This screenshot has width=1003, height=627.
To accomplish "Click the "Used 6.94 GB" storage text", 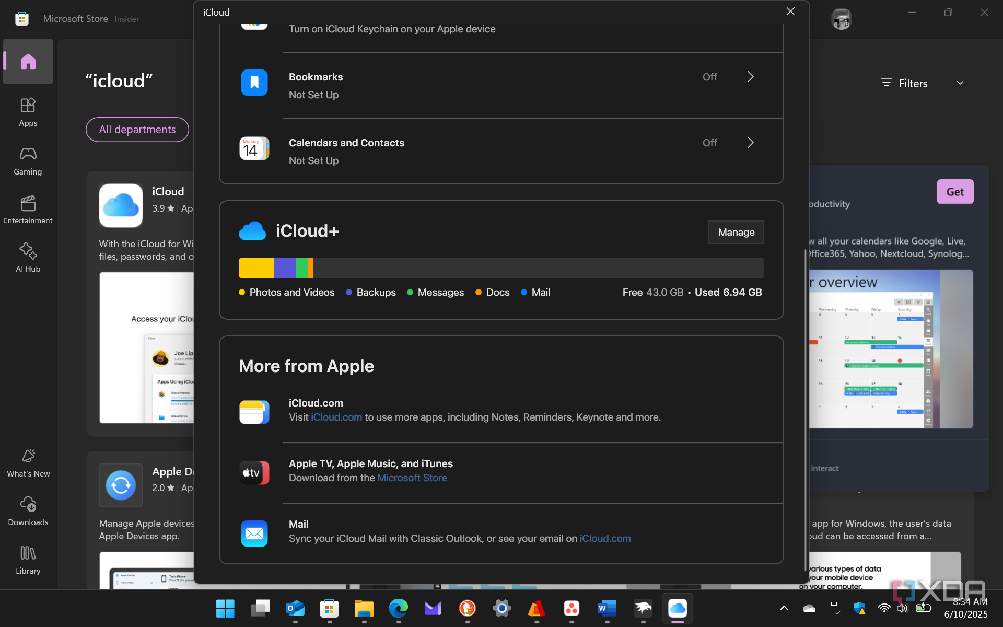I will (728, 293).
